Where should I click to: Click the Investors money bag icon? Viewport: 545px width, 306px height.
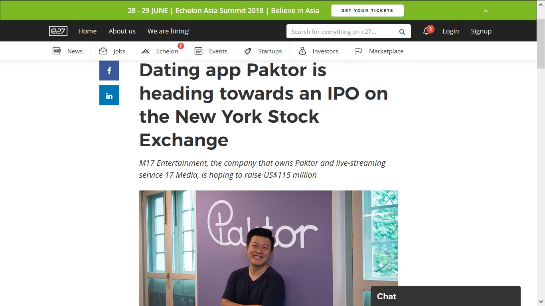[x=302, y=51]
